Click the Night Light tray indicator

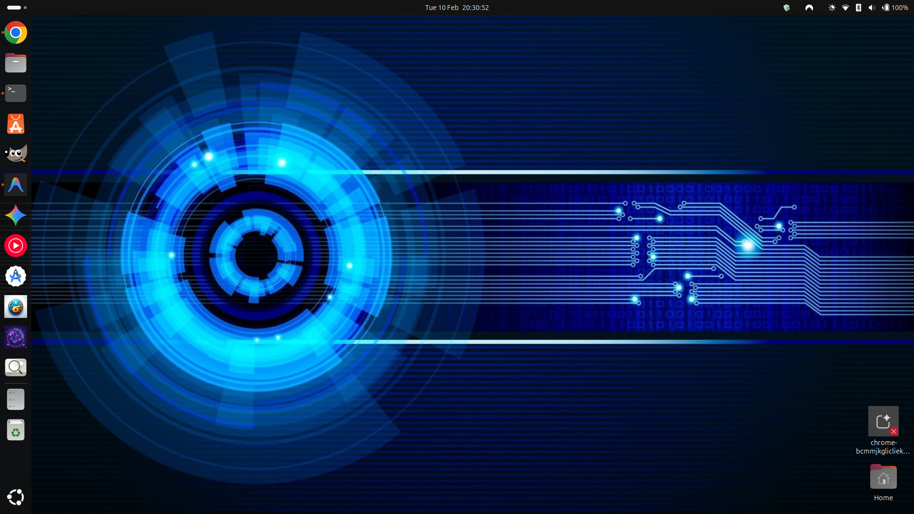tap(832, 8)
